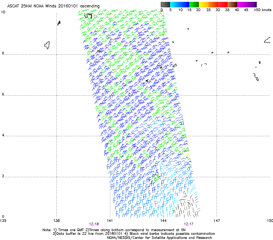The height and width of the screenshot is (240, 273).
Task: Select the green 15-20 knots legend segment
Action: [x=194, y=4]
